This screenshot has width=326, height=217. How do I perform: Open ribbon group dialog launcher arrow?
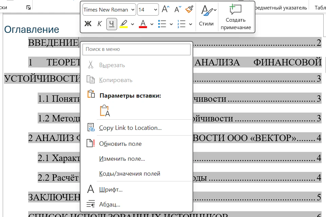click(x=29, y=8)
